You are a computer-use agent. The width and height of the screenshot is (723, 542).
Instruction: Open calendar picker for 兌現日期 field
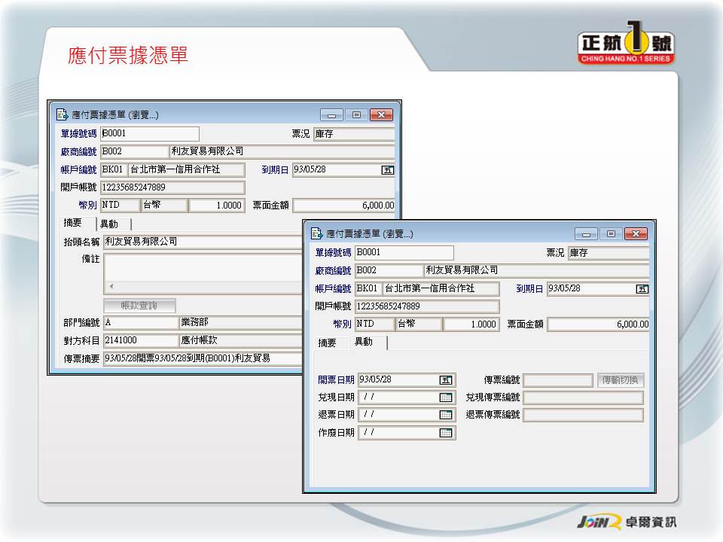click(446, 397)
